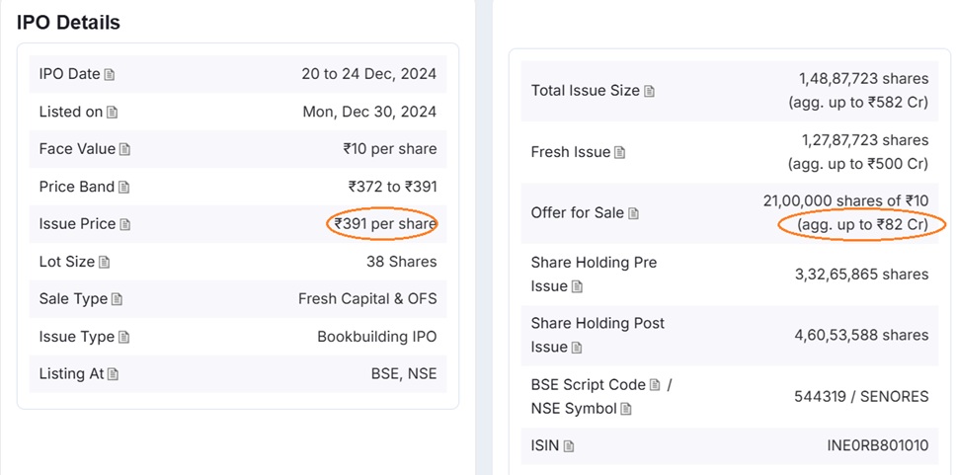Click the Share Holding Pre Issue info icon

577,286
